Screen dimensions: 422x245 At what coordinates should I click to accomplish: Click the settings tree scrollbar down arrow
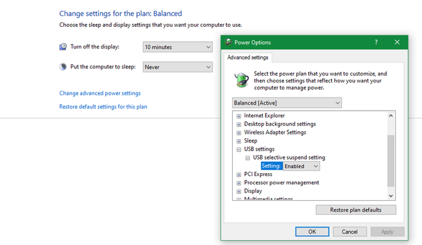(391, 195)
